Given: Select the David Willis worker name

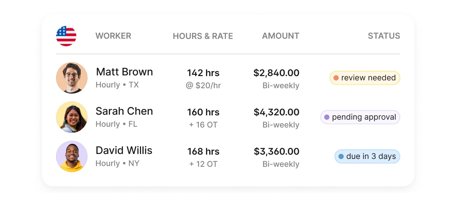Looking at the screenshot, I should (124, 150).
